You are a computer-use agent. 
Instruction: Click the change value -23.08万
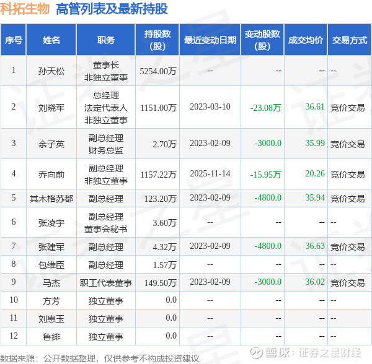[x=266, y=108]
